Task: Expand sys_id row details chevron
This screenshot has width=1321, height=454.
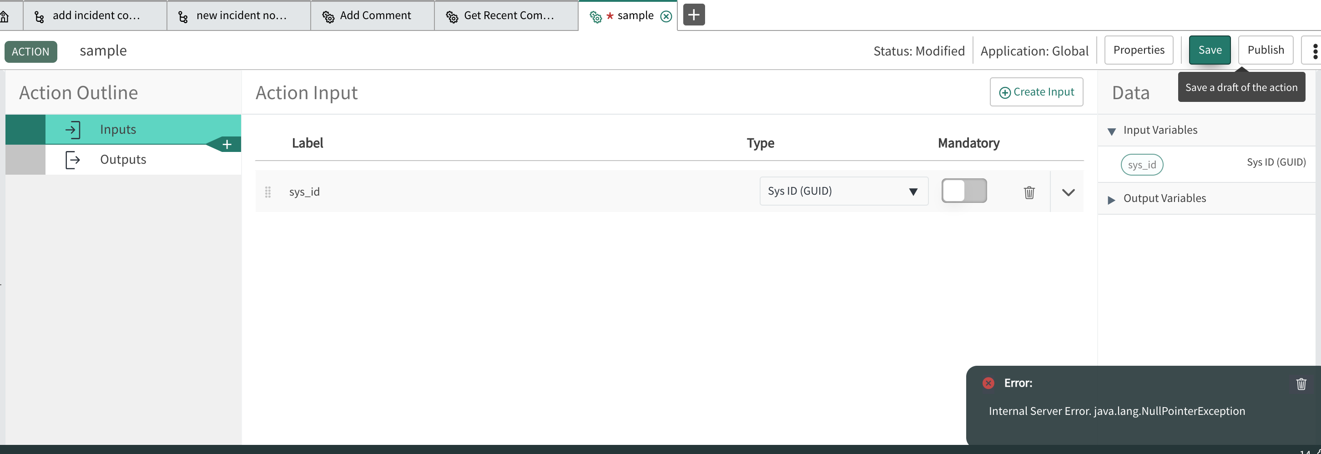Action: pyautogui.click(x=1068, y=193)
